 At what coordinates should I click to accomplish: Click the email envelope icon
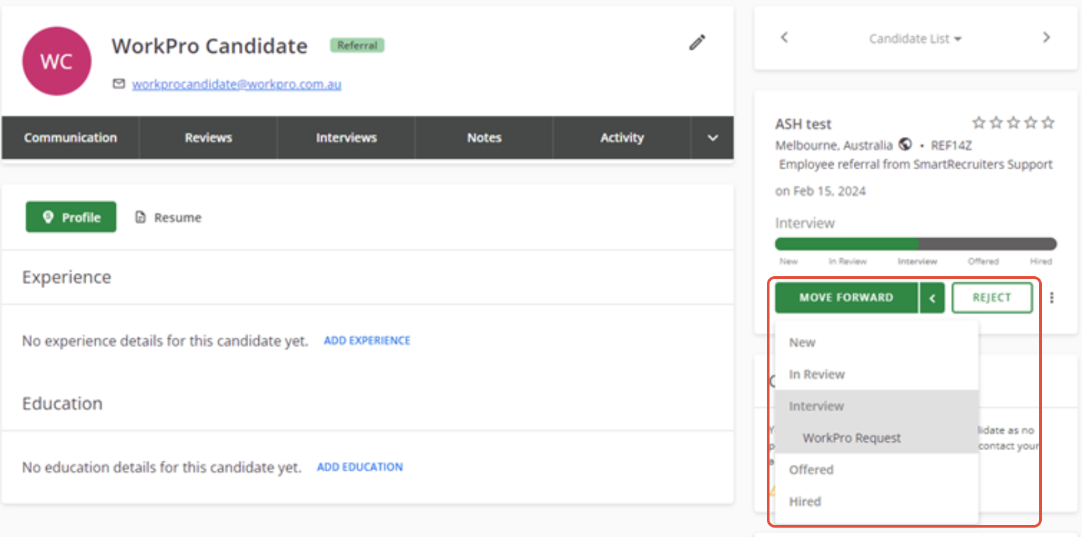click(118, 84)
